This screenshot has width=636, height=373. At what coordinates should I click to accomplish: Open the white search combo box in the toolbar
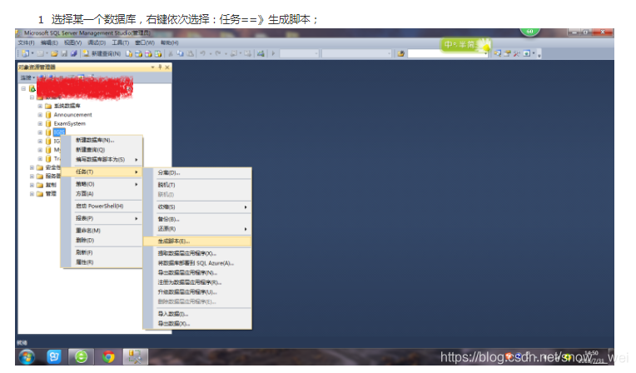[x=447, y=53]
